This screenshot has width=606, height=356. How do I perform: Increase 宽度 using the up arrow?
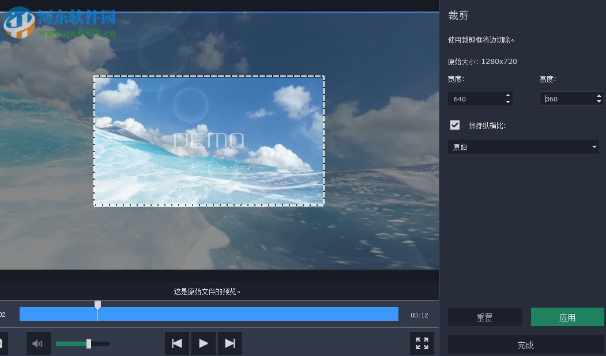coord(507,96)
